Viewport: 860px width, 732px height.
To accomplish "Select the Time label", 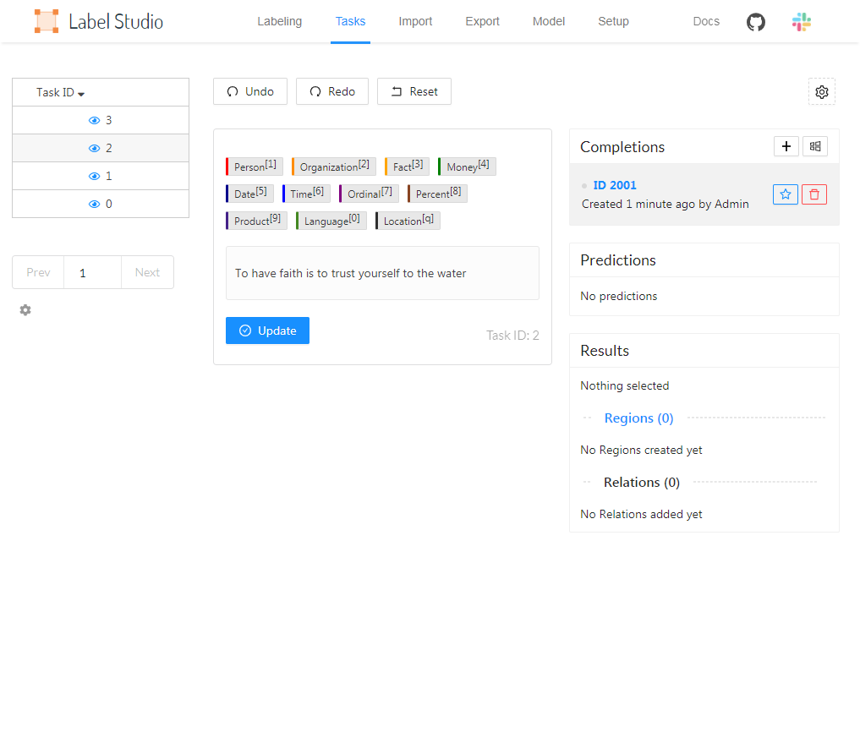I will pyautogui.click(x=307, y=194).
